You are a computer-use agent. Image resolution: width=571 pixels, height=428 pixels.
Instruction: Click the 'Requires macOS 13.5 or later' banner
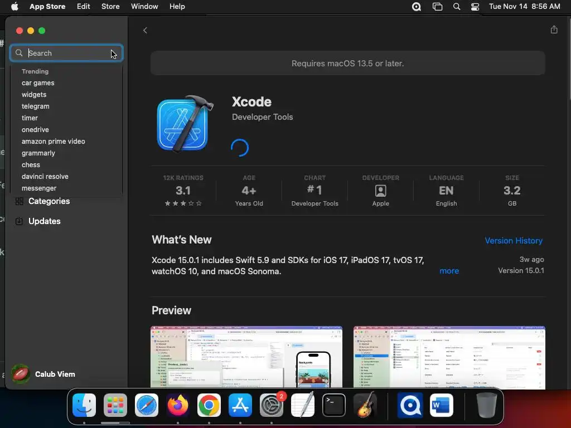(348, 64)
